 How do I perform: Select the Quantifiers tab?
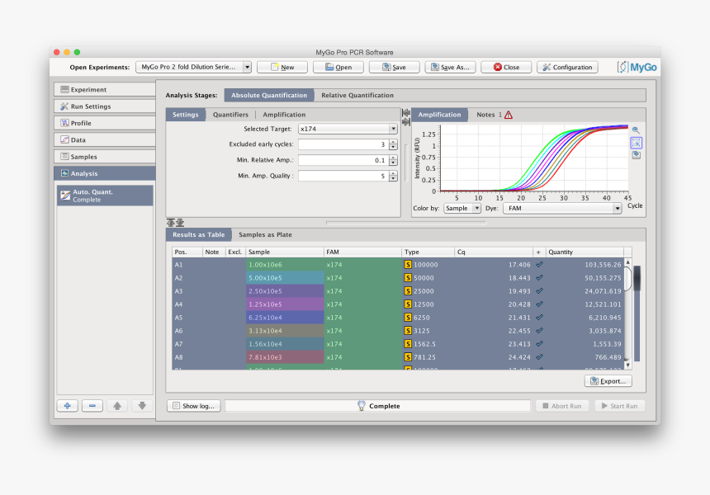coord(230,115)
